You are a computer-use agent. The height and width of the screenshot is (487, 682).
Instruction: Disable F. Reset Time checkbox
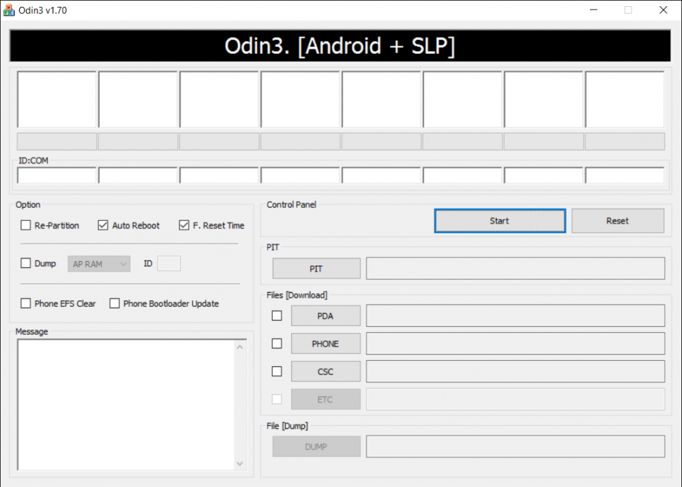184,226
